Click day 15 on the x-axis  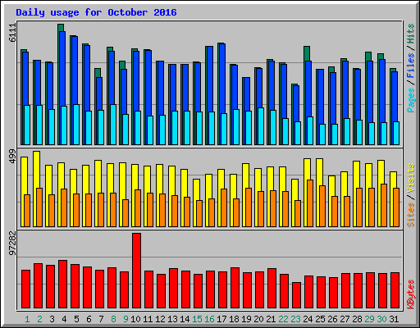click(197, 319)
